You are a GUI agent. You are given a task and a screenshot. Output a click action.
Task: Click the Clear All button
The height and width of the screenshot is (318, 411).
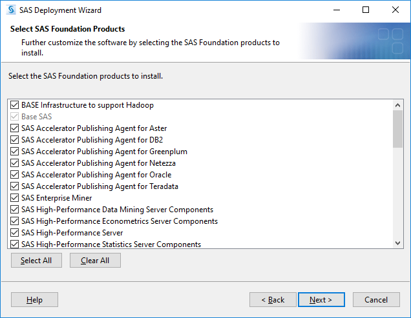coord(95,260)
